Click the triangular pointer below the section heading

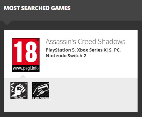tap(7, 23)
